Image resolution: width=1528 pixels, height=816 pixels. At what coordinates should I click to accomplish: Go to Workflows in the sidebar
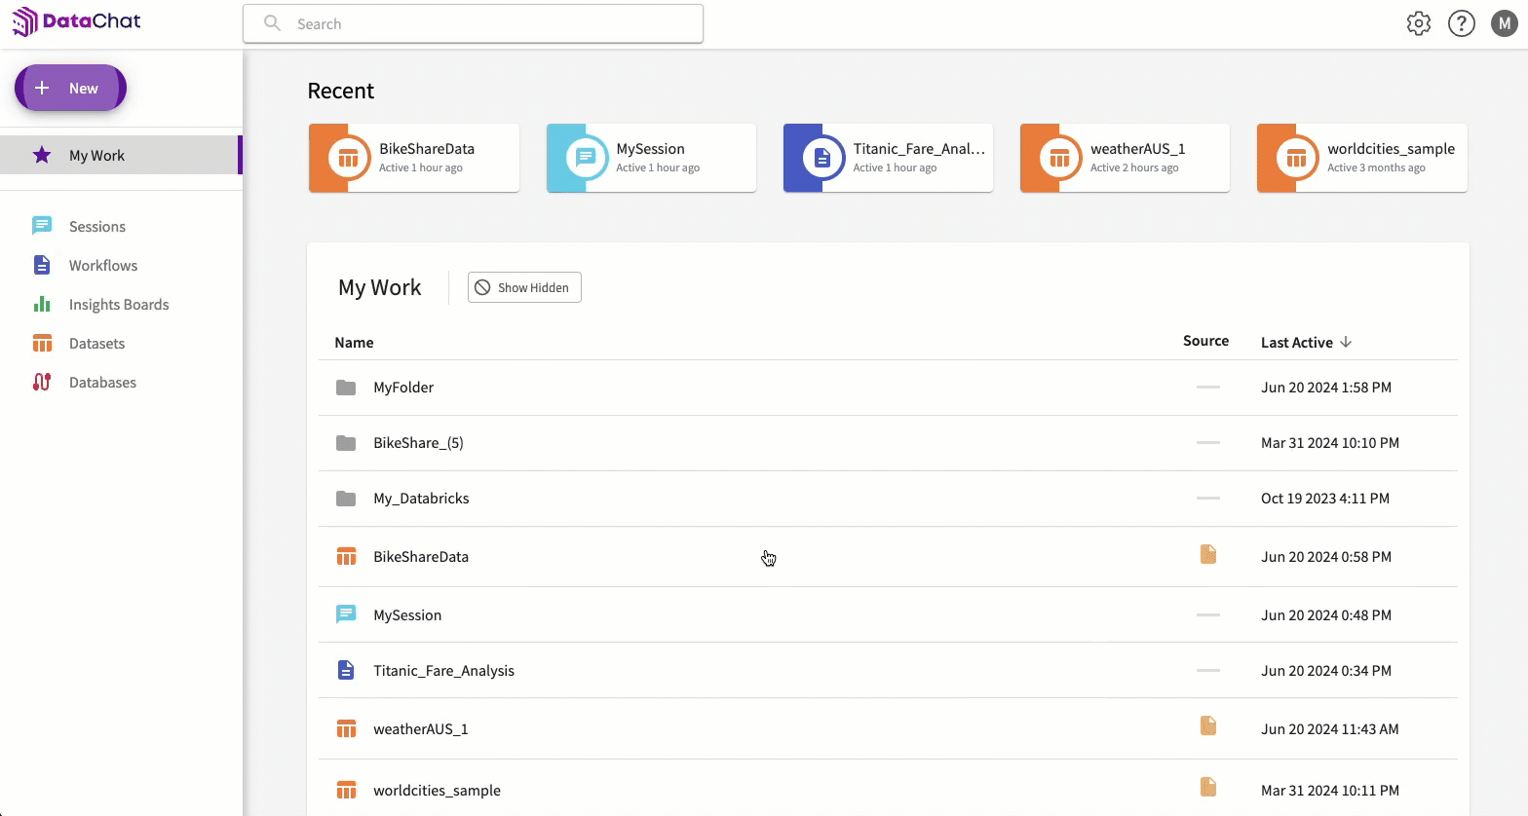pyautogui.click(x=103, y=265)
